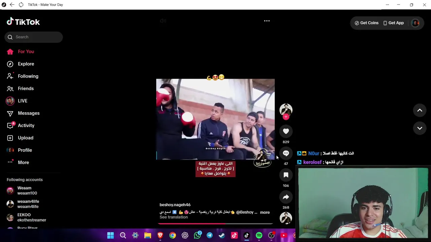Open the For You feed
Image resolution: width=431 pixels, height=242 pixels.
click(26, 51)
